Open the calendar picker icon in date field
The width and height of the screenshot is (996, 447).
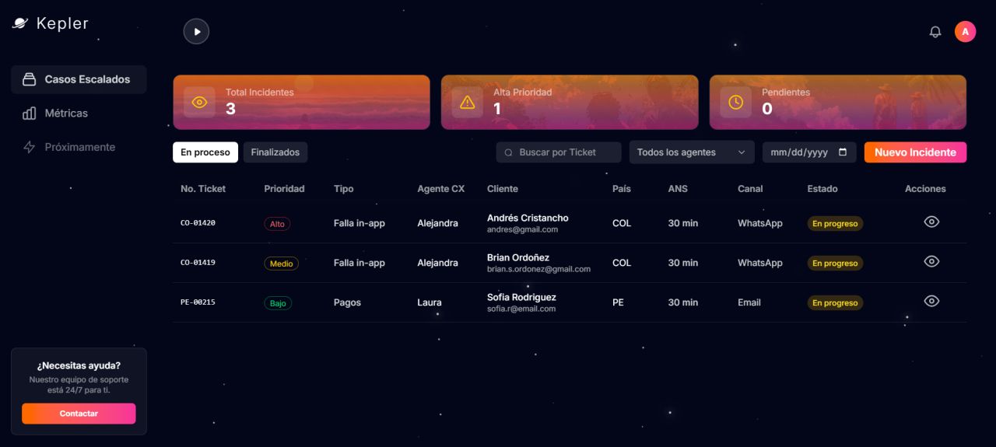843,152
